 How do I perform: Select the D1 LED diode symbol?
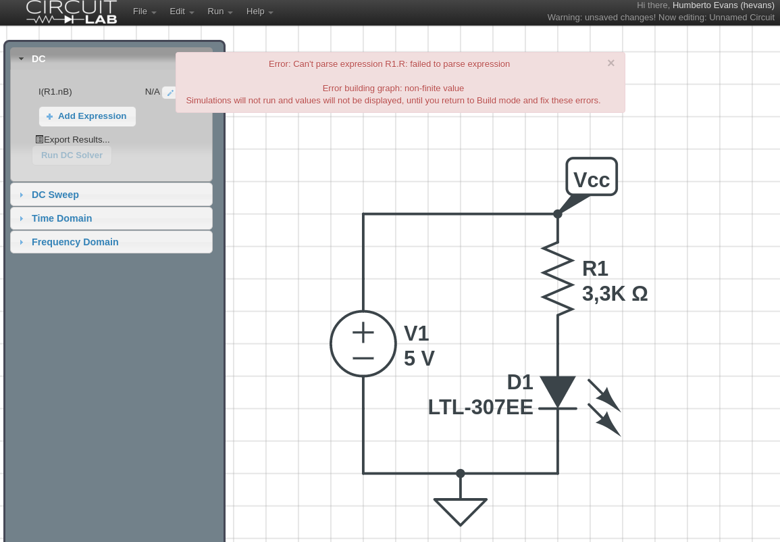coord(558,393)
